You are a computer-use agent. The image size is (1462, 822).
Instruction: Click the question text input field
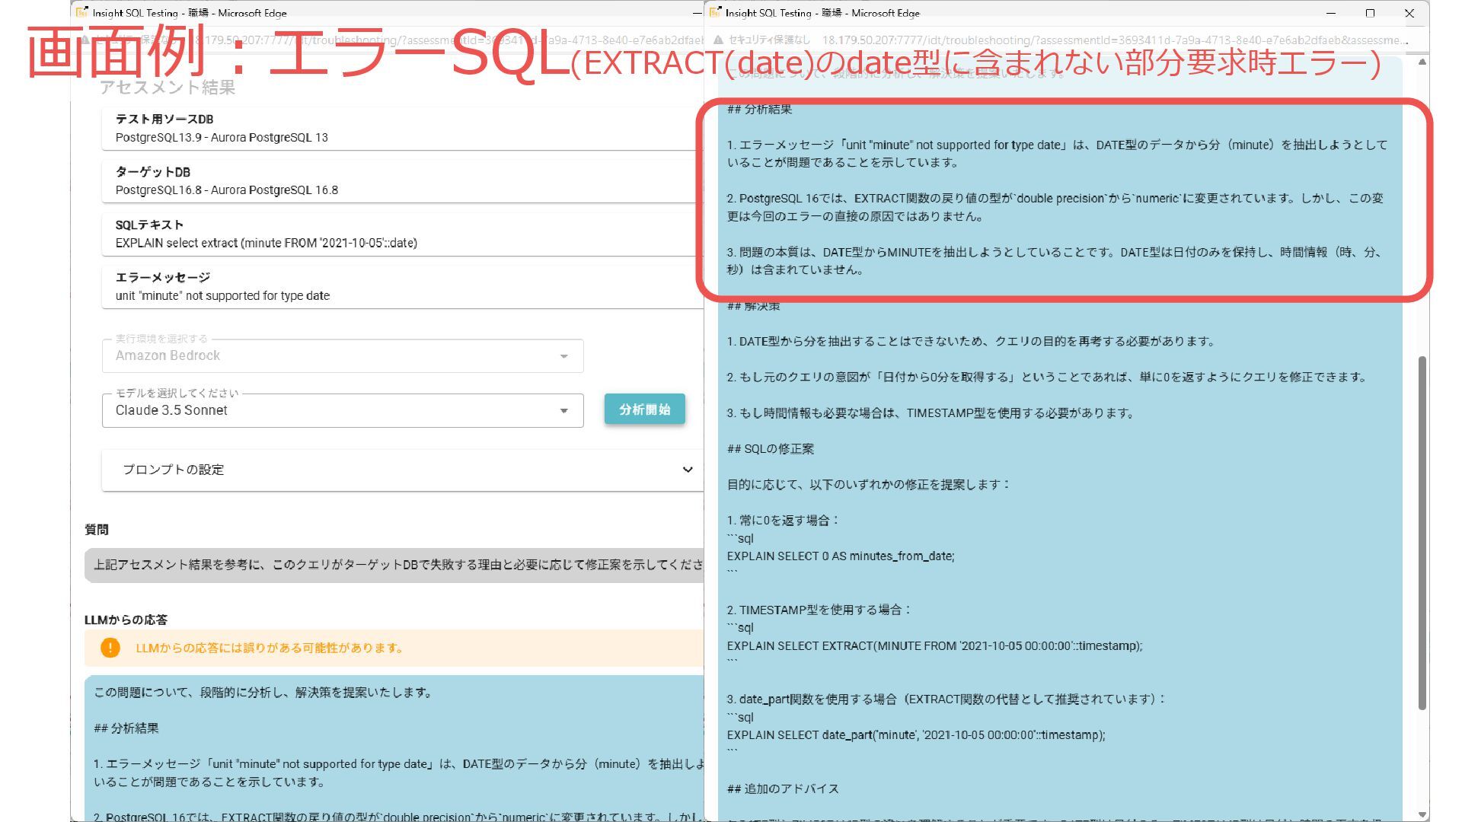click(x=396, y=565)
